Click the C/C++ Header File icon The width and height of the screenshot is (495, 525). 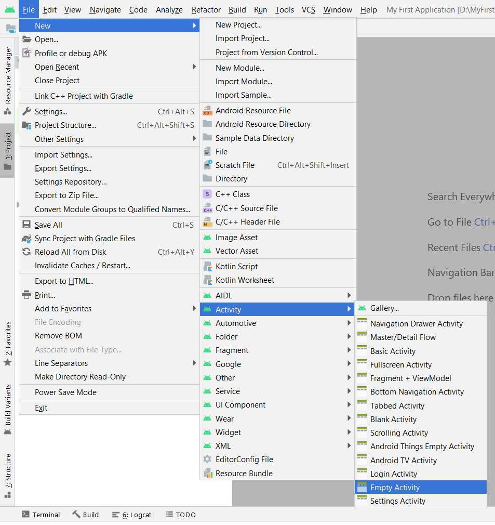coord(207,221)
